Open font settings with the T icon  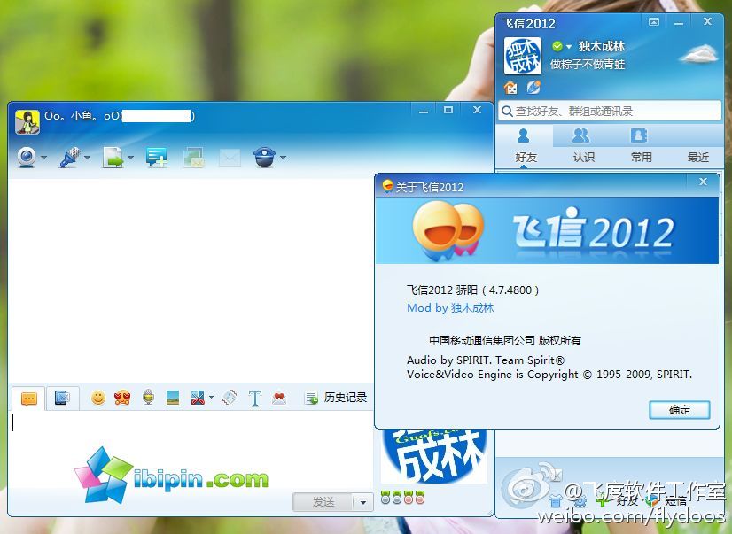click(x=255, y=399)
